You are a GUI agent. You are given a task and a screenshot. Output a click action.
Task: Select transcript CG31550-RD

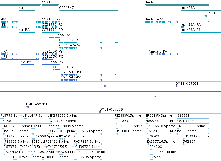(x=51, y=32)
